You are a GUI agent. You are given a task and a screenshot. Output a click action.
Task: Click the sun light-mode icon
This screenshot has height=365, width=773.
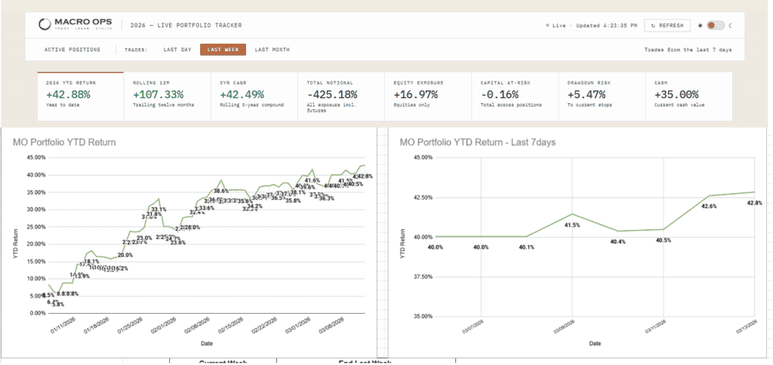pyautogui.click(x=700, y=26)
